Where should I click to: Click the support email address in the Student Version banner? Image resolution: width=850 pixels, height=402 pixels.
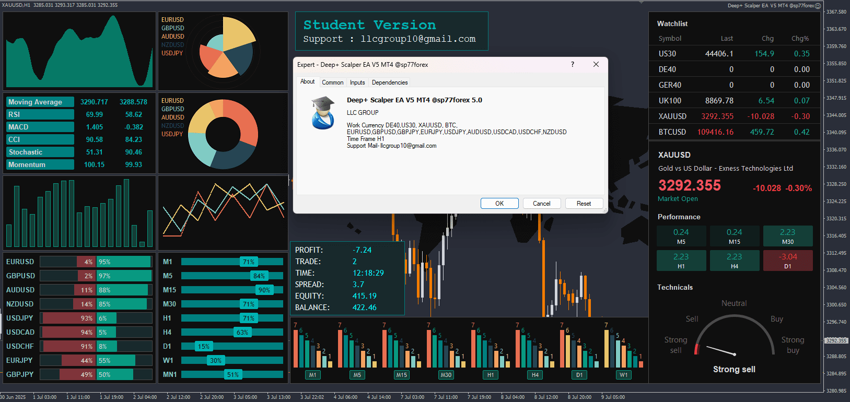[418, 39]
